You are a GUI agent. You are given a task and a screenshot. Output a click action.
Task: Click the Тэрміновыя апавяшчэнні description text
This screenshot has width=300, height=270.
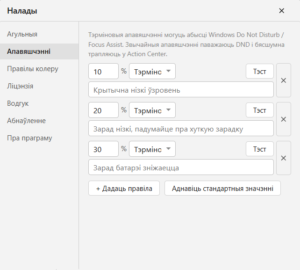pyautogui.click(x=186, y=44)
